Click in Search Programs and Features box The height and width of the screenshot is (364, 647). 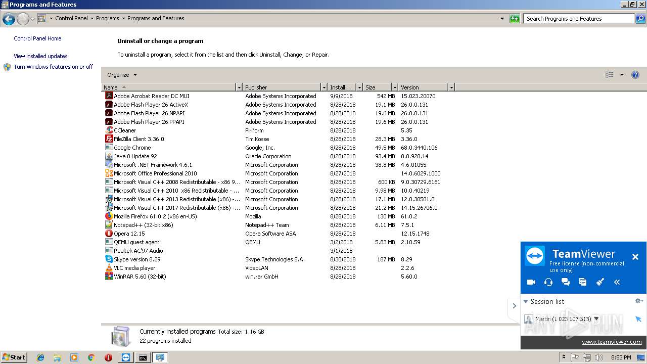(579, 19)
